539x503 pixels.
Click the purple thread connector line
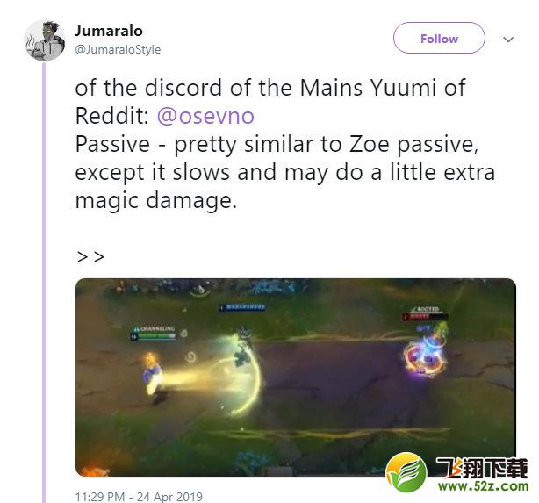[44, 282]
